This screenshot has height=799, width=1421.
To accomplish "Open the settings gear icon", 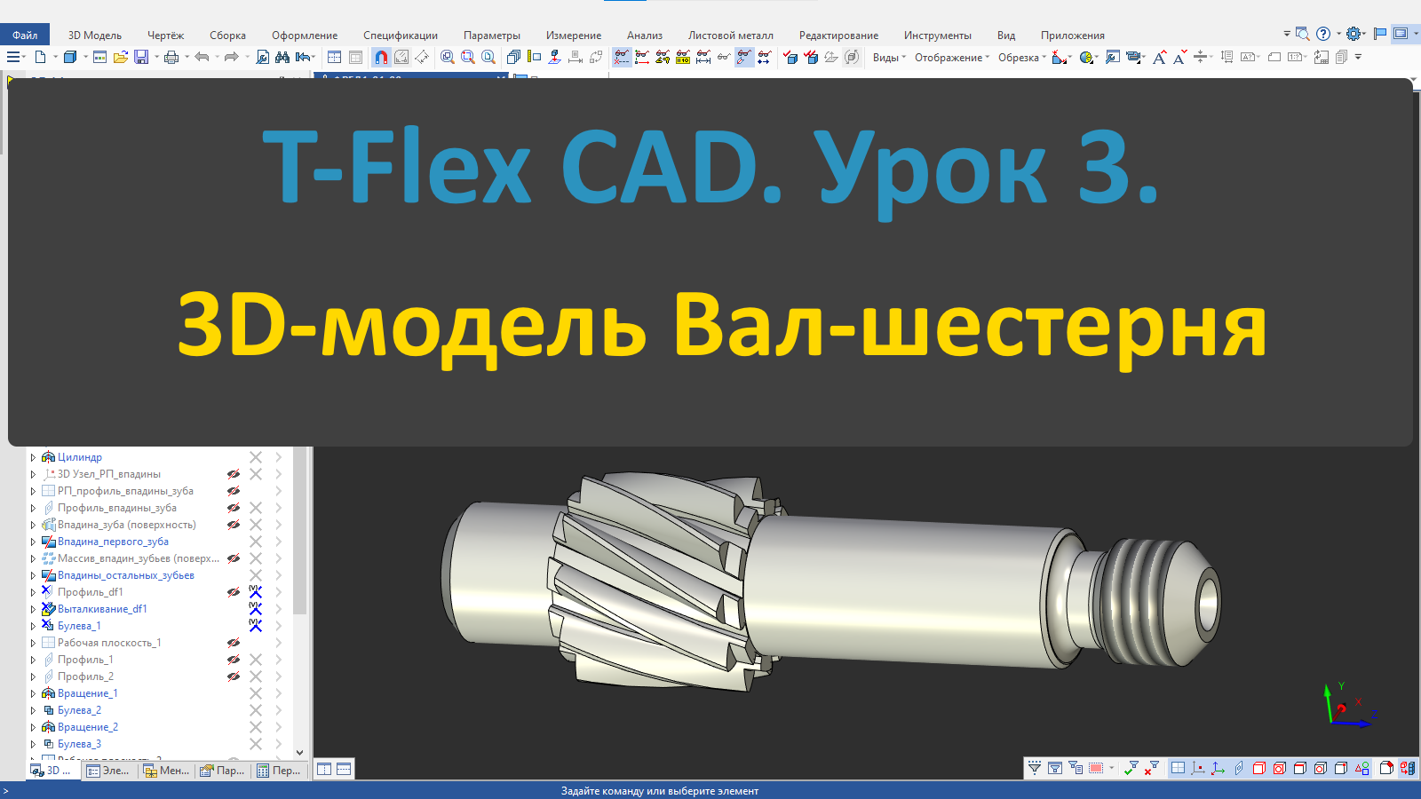I will (x=1354, y=34).
